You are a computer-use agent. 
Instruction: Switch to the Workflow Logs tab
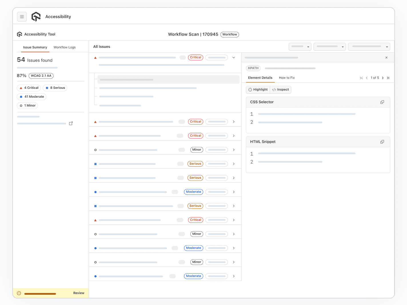tap(65, 47)
